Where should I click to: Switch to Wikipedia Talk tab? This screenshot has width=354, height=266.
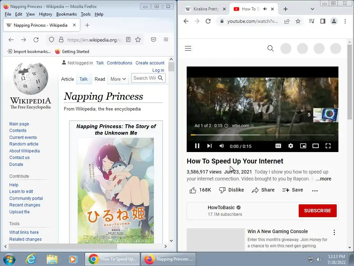point(83,79)
